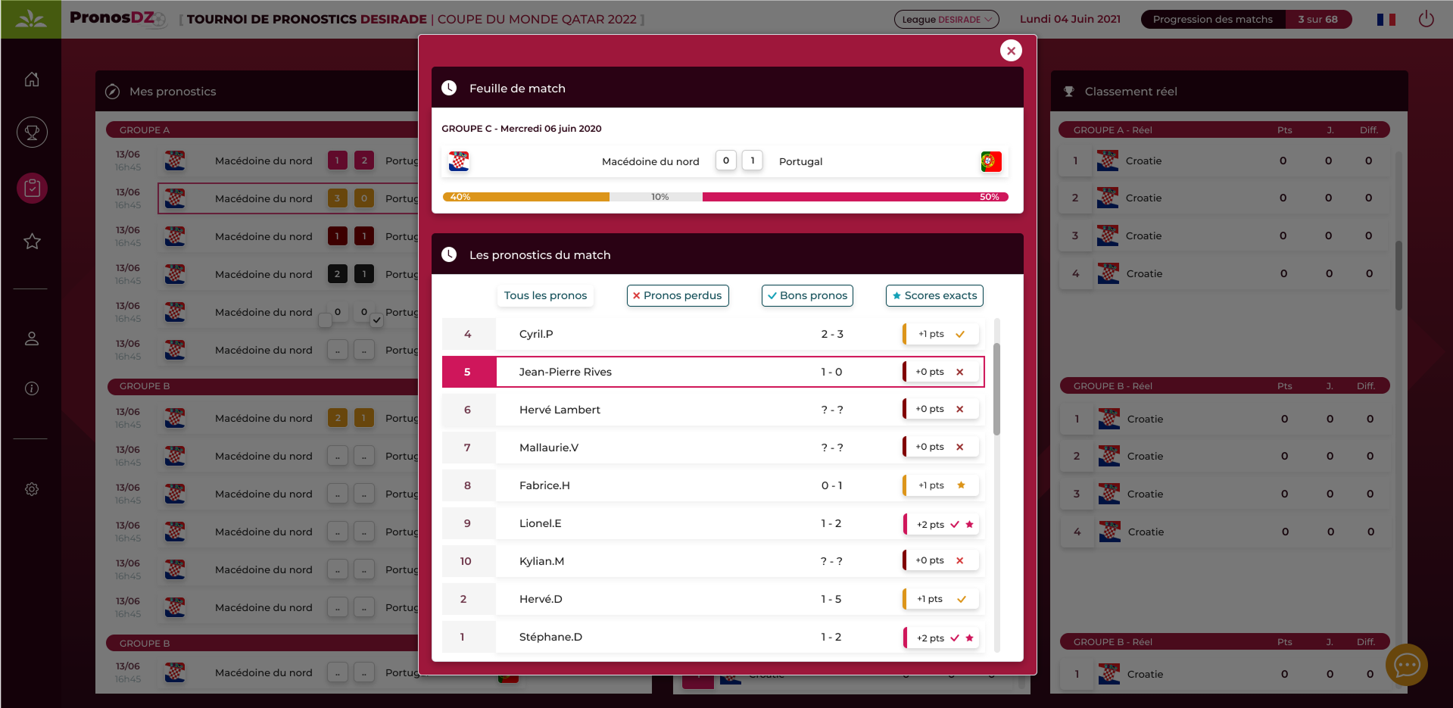Show the Tous les pronos tab

coord(545,295)
